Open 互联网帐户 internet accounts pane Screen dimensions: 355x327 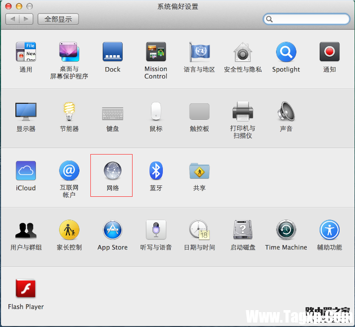point(69,170)
